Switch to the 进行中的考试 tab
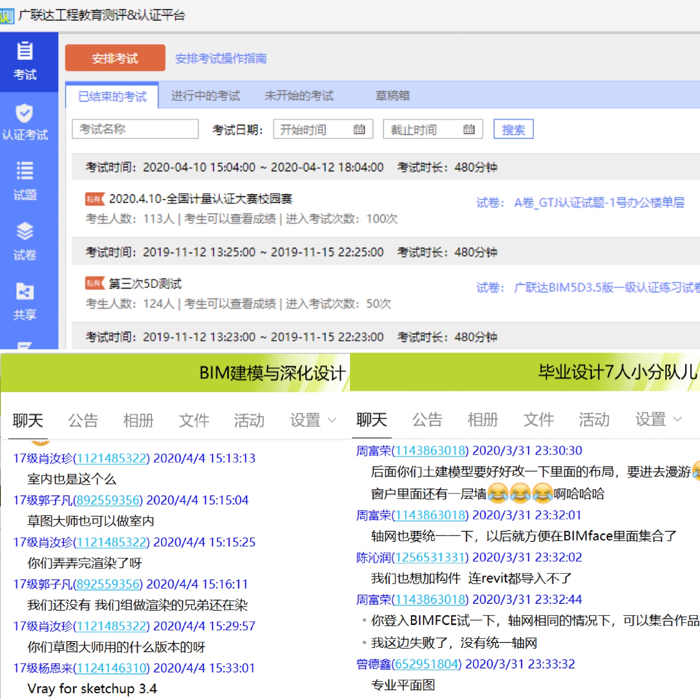Viewport: 700px width, 699px height. tap(205, 96)
